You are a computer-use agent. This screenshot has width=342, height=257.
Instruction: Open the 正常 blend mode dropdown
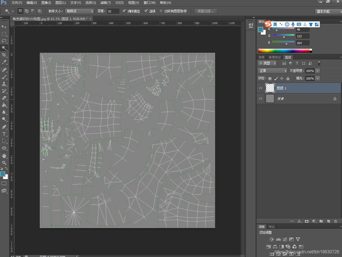tap(272, 71)
